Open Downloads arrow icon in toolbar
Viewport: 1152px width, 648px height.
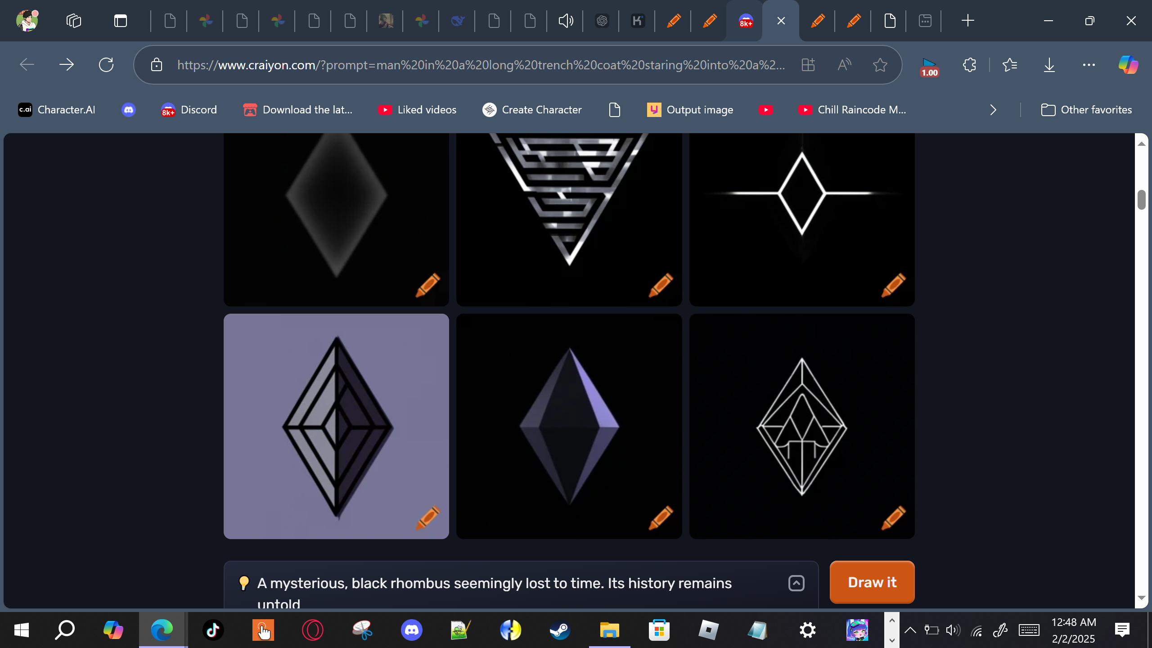1049,65
